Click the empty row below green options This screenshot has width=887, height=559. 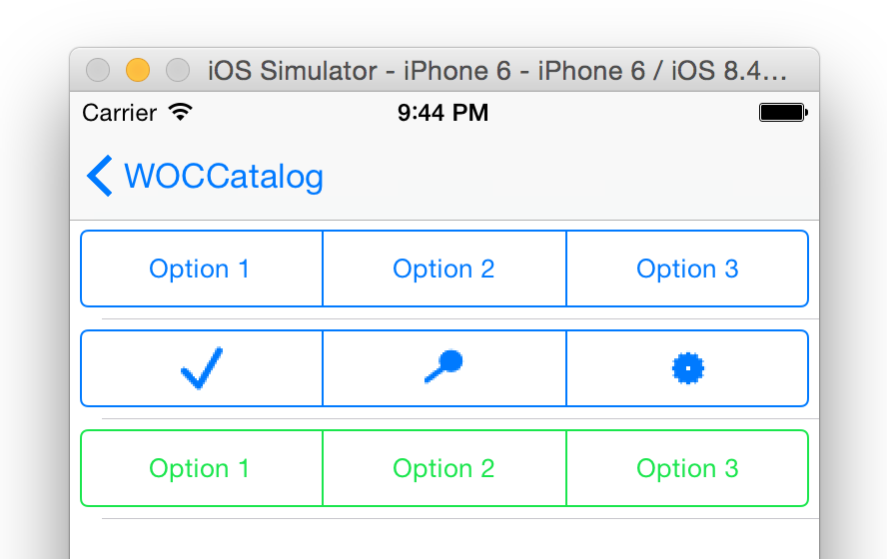click(443, 539)
